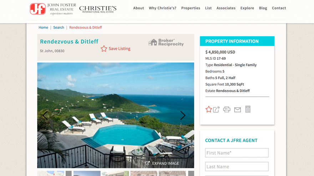Show the previous photo with left arrow
This screenshot has height=176, width=314.
[x=45, y=115]
